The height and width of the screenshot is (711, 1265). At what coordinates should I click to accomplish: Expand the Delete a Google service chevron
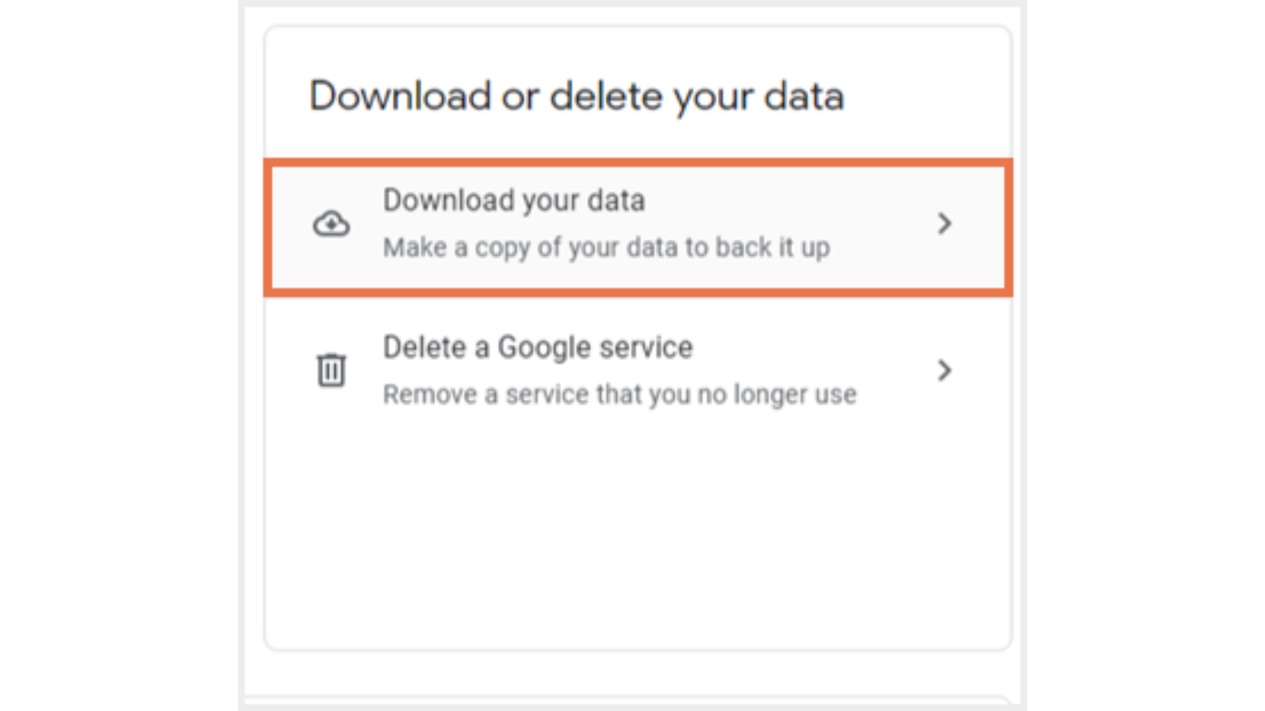tap(944, 371)
